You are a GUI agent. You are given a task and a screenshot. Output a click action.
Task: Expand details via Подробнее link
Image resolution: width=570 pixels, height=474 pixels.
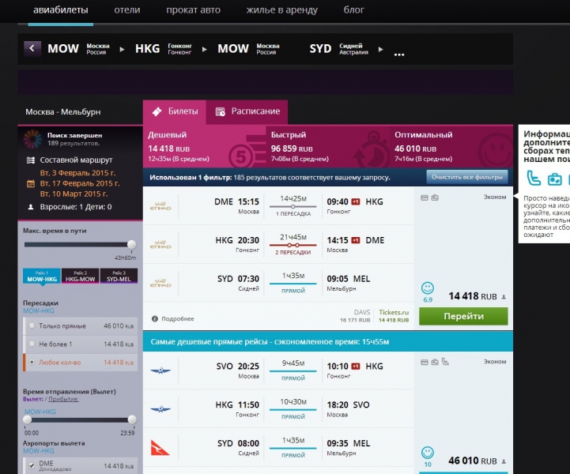(178, 318)
